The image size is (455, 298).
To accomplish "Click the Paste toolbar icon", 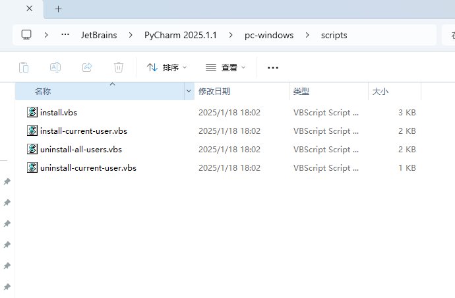I will pyautogui.click(x=24, y=68).
